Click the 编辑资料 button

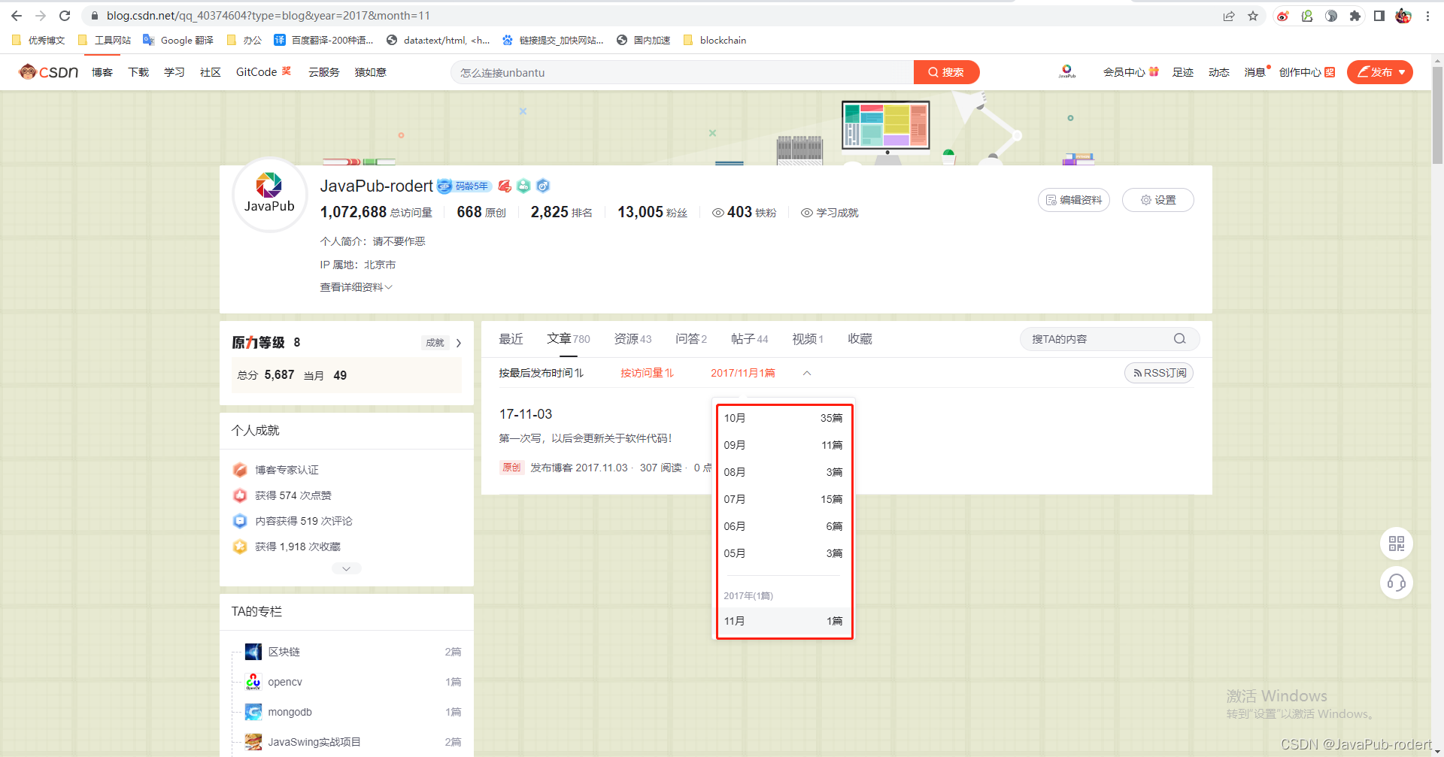point(1073,199)
